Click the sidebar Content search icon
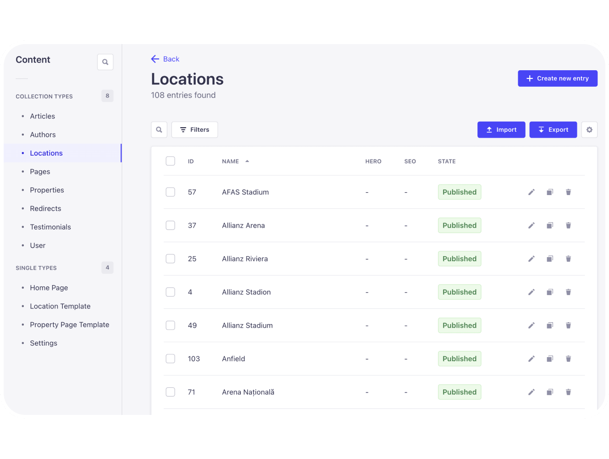The width and height of the screenshot is (609, 459). pos(105,62)
